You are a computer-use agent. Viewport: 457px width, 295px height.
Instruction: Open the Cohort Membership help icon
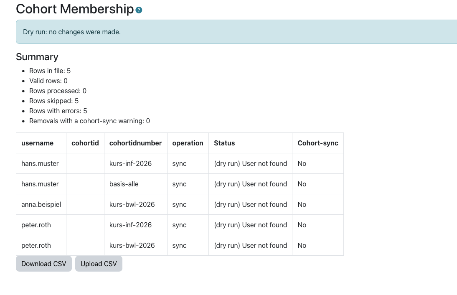(x=139, y=10)
